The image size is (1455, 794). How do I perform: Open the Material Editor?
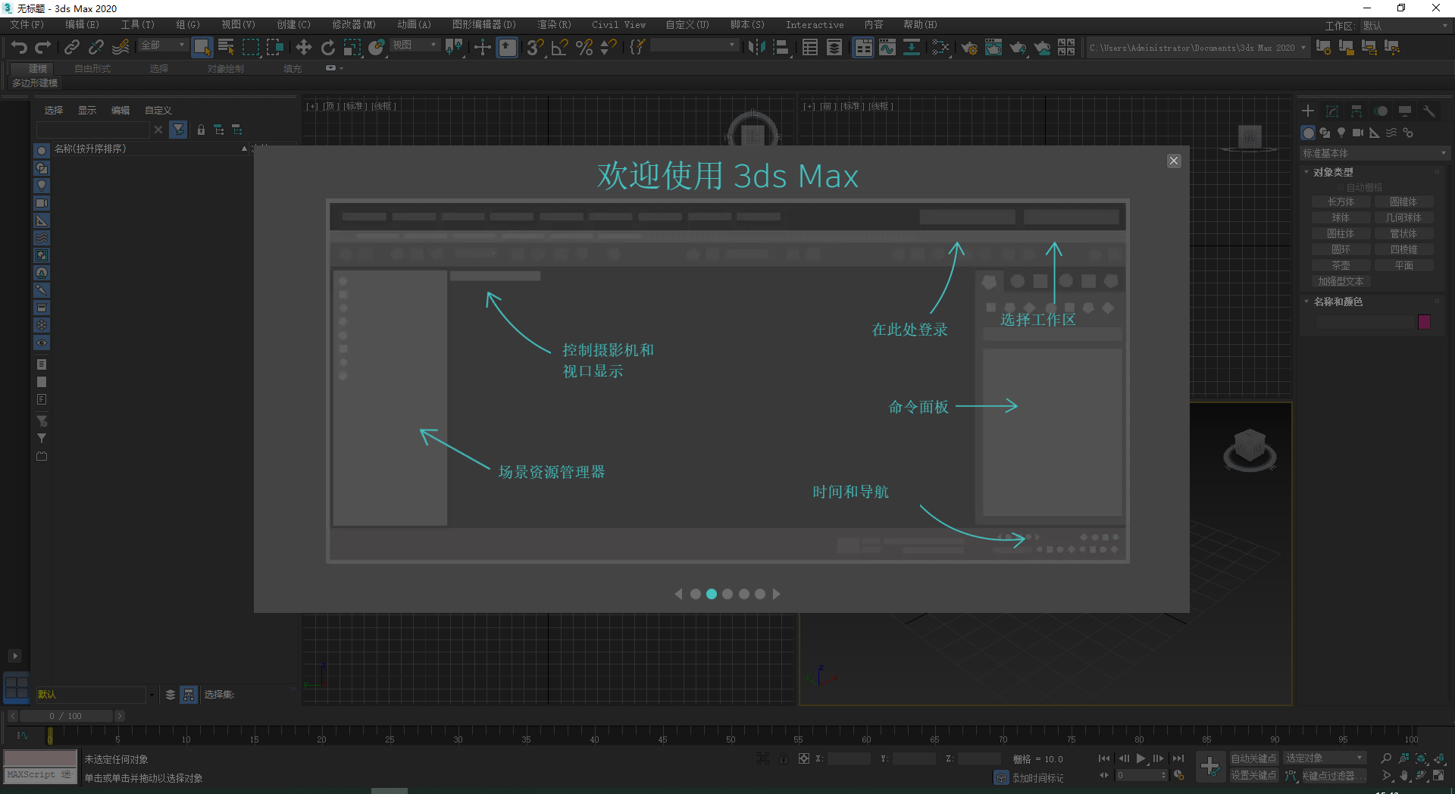tap(940, 47)
